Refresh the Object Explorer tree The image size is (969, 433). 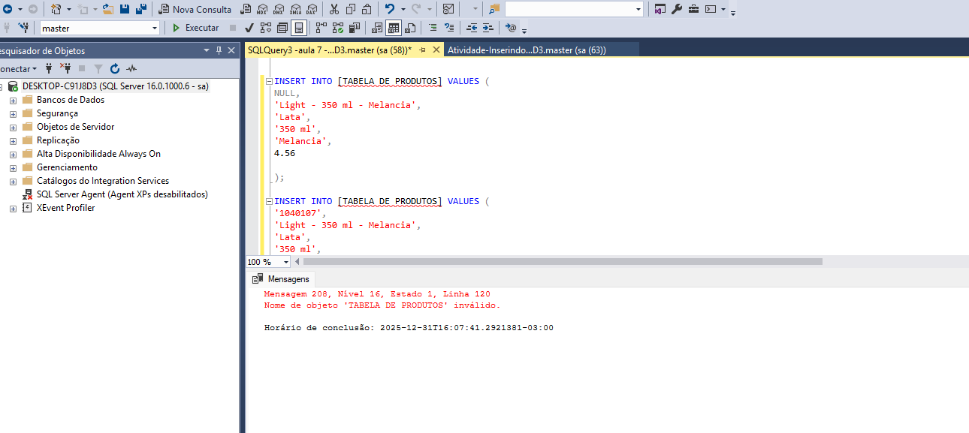tap(115, 68)
